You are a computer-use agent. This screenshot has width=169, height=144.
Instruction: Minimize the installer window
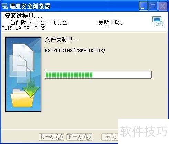[143, 6]
